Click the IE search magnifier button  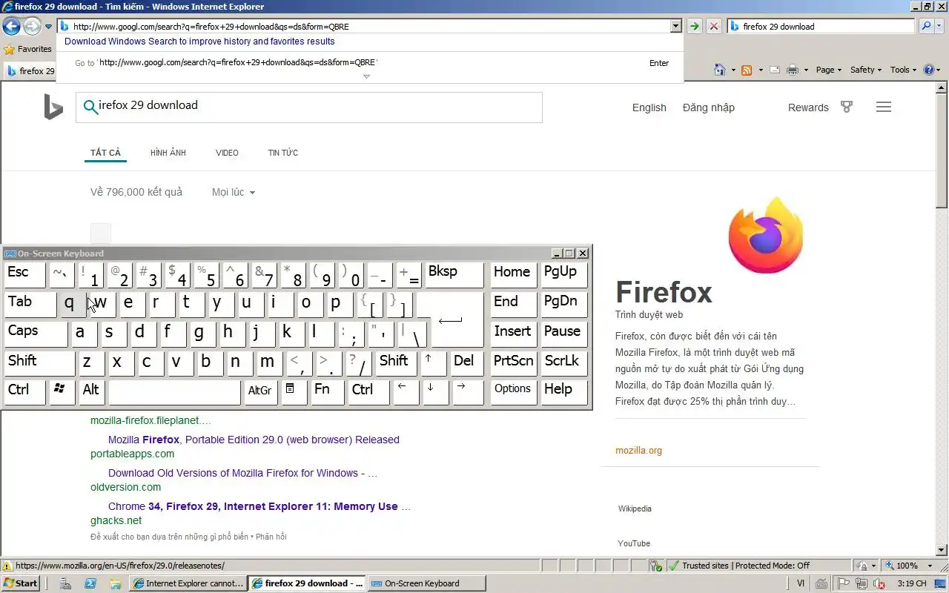926,26
